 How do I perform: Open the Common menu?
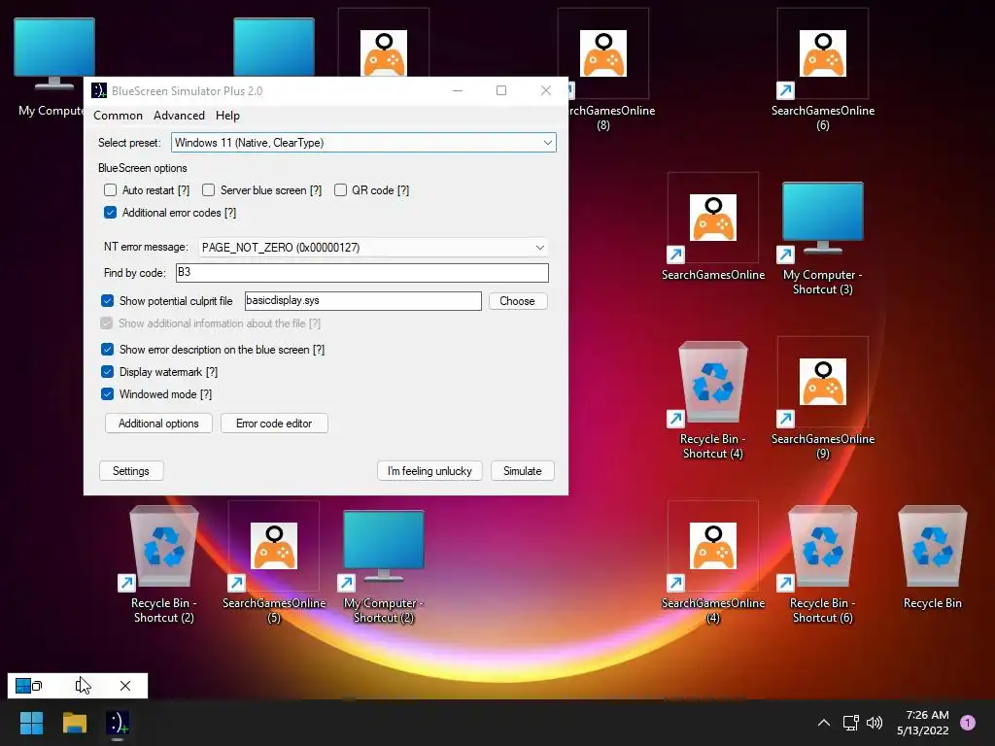[x=118, y=116]
